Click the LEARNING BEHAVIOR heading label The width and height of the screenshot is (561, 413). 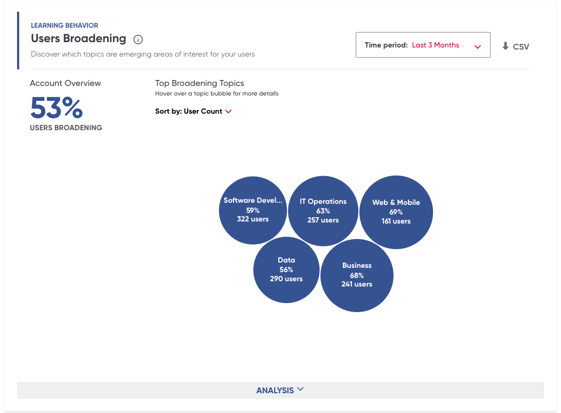click(x=65, y=26)
